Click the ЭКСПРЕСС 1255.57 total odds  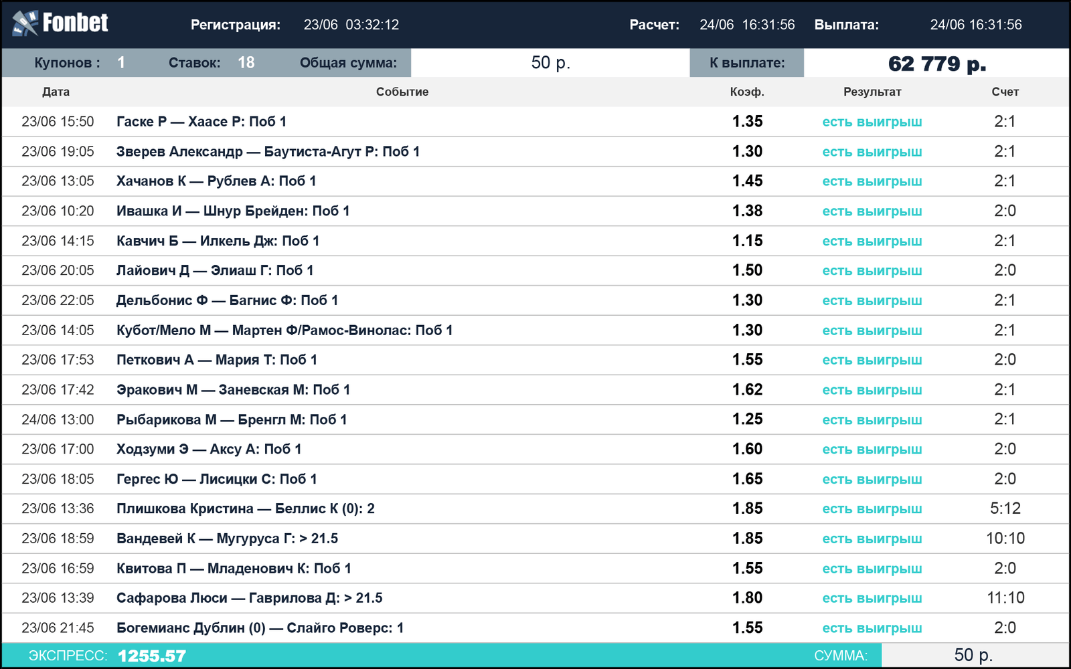pyautogui.click(x=152, y=656)
